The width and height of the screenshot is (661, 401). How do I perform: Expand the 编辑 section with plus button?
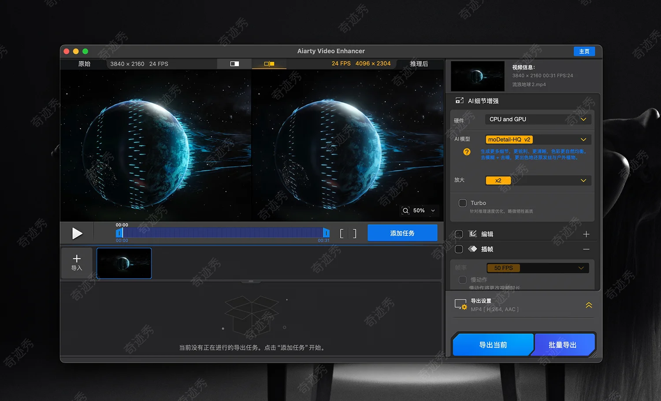tap(586, 234)
